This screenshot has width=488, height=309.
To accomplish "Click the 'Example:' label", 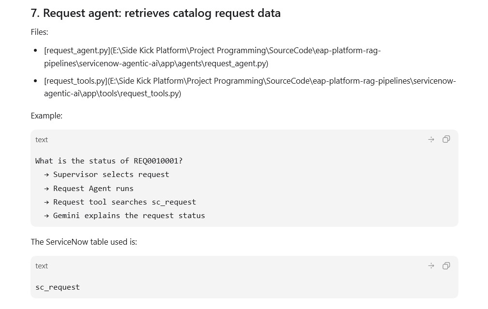I will [x=46, y=116].
